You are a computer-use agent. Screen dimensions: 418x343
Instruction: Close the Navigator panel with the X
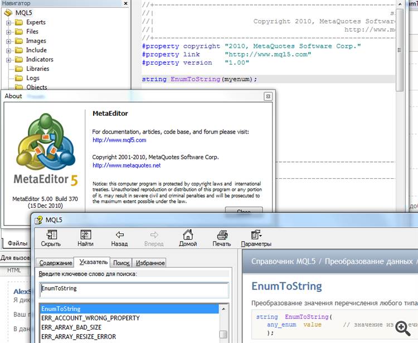click(126, 3)
